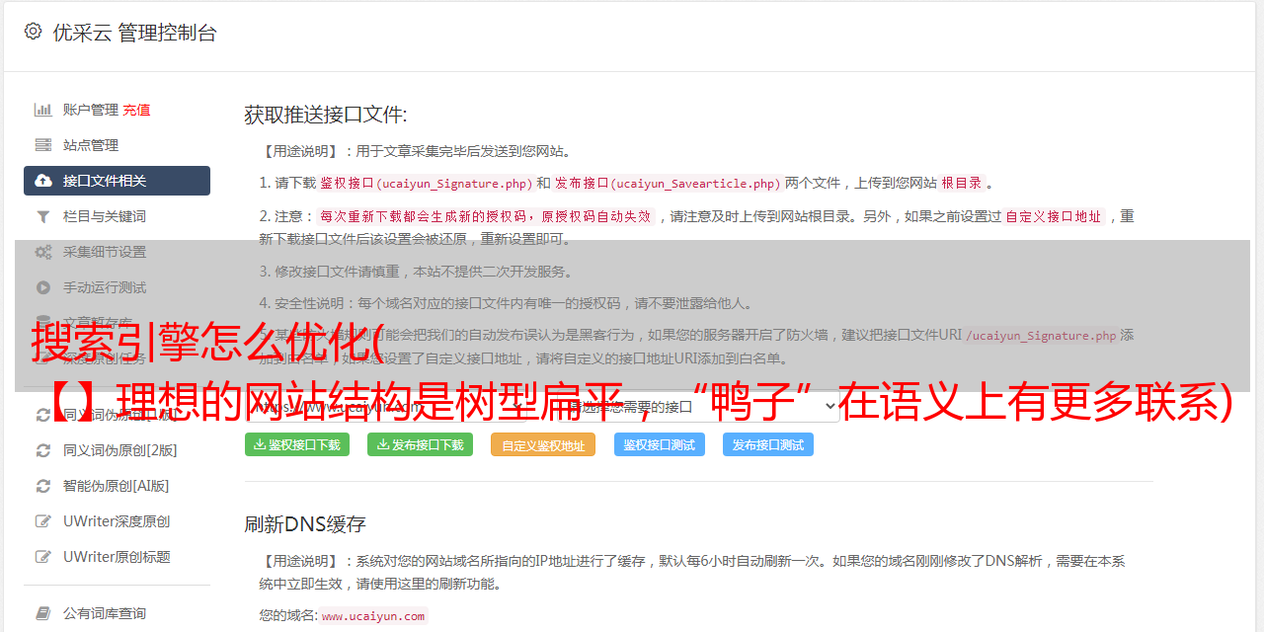Screen dimensions: 1264x632
Task: Go to UWriter原创标题 in the sidebar
Action: point(117,557)
